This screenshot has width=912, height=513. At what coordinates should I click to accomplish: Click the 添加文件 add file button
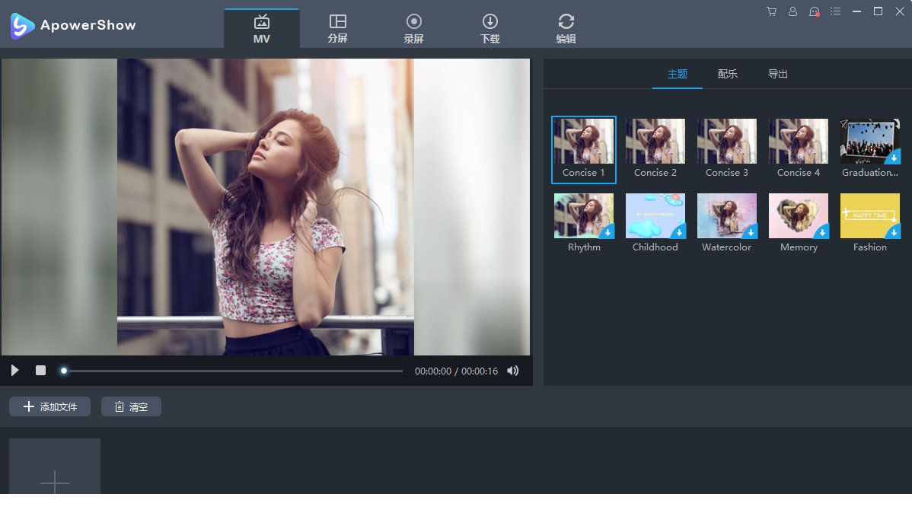pyautogui.click(x=50, y=406)
